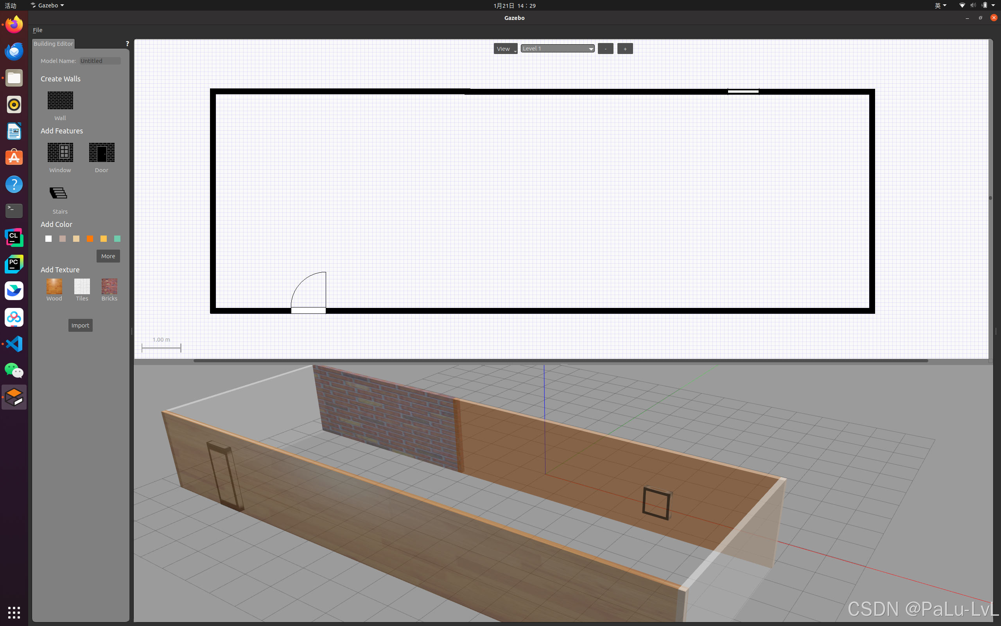Image resolution: width=1001 pixels, height=626 pixels.
Task: Click the Import button
Action: click(80, 326)
